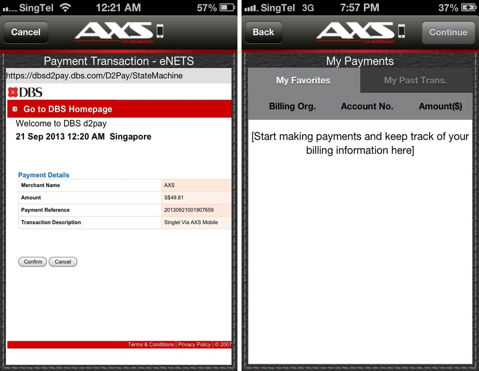The image size is (479, 371).
Task: Tap the AXS m-station logo on left screen
Action: tap(118, 32)
